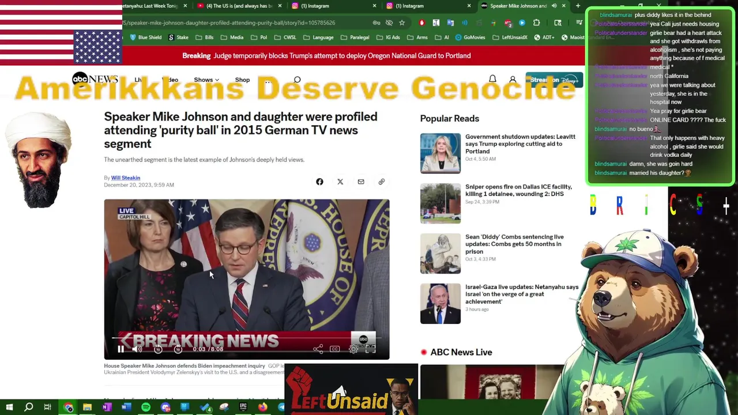Viewport: 738px width, 415px height.
Task: Open Government shutdown updates article
Action: (x=520, y=144)
